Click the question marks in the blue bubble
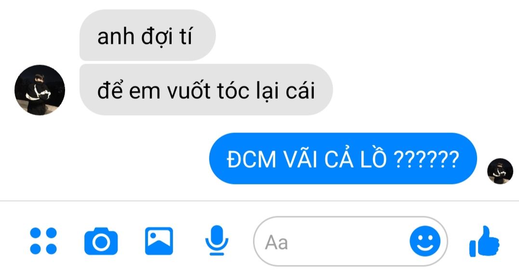519x274 pixels. tap(426, 159)
